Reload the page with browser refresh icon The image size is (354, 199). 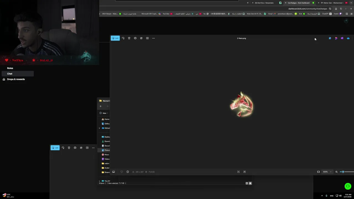point(341,9)
